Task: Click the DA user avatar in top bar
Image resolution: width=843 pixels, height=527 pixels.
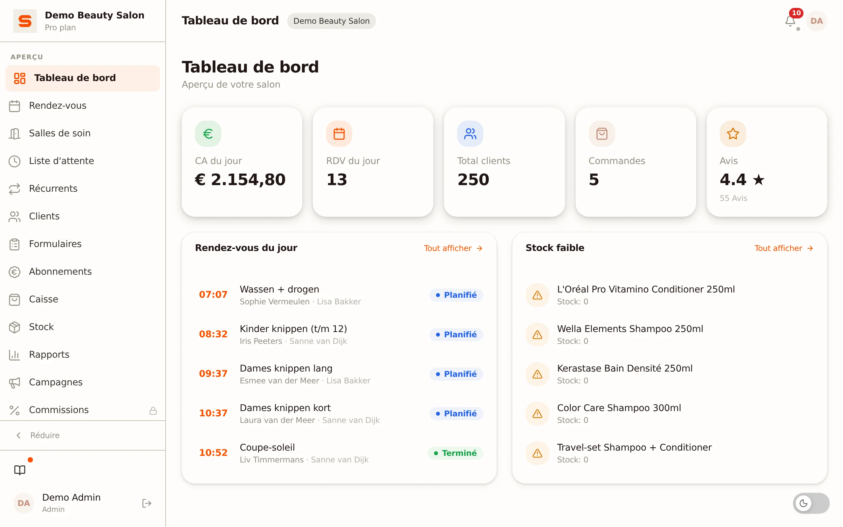Action: pos(816,21)
